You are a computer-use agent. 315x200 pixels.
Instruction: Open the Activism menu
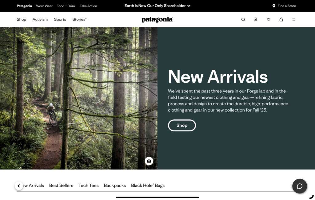[x=40, y=19]
